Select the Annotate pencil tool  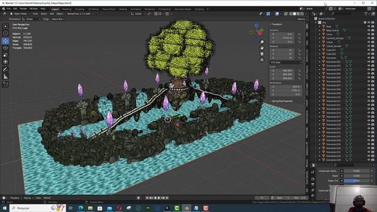5,69
